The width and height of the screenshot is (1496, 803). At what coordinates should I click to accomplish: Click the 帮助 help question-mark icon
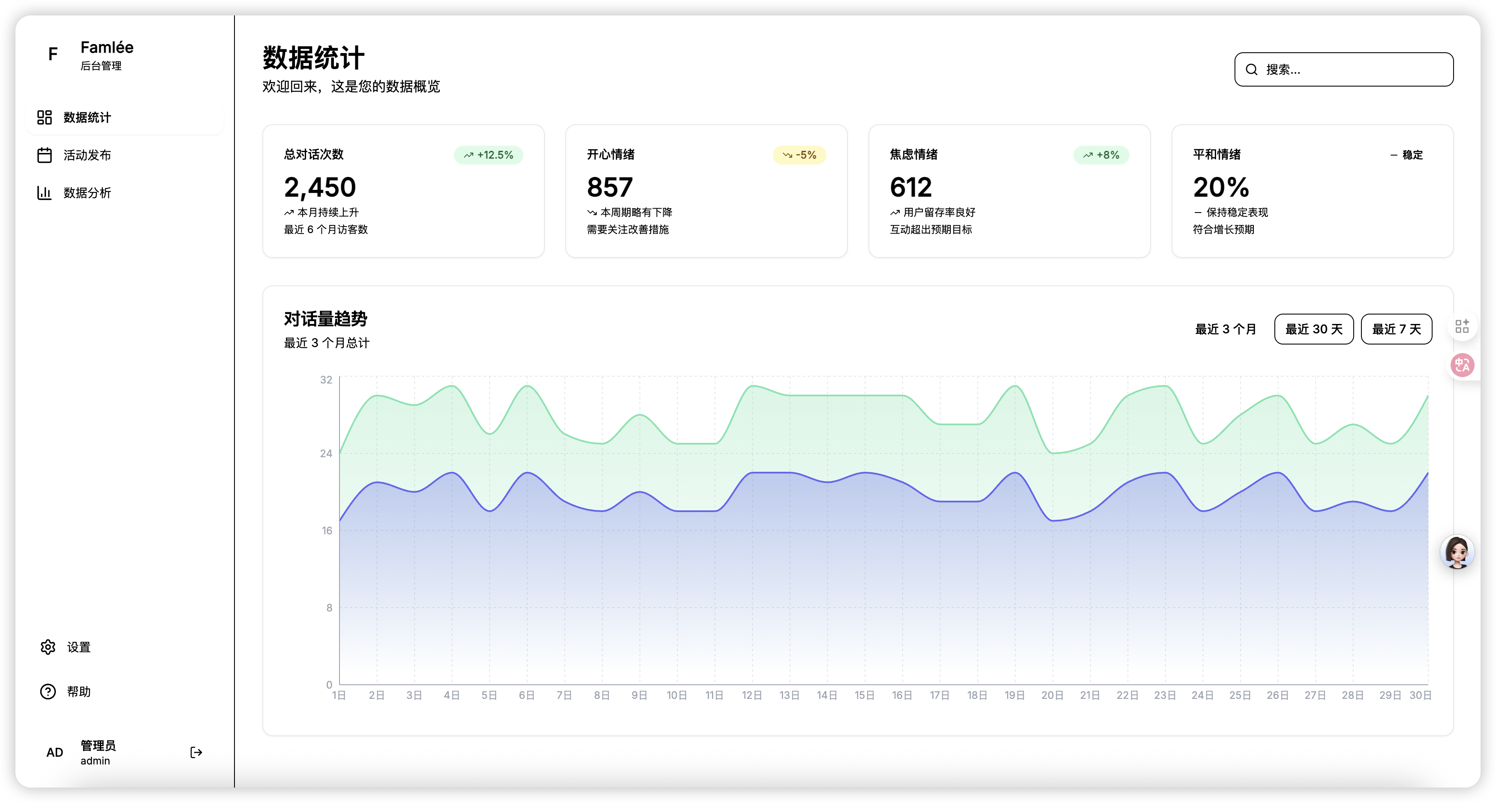point(48,692)
